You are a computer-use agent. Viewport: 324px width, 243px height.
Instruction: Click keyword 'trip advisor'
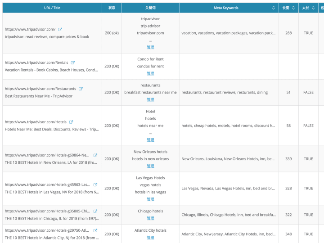point(150,26)
